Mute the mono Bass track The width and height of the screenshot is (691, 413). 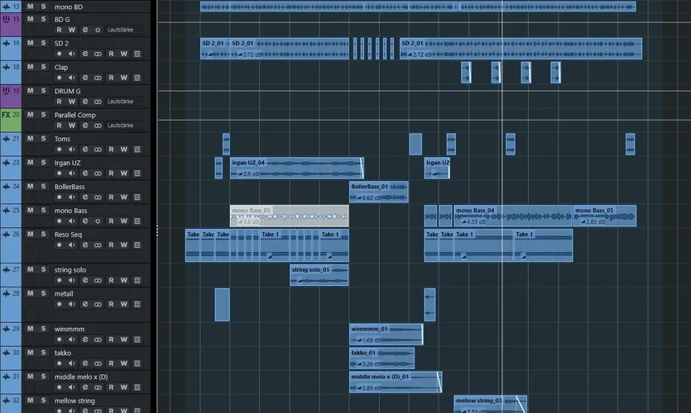30,211
